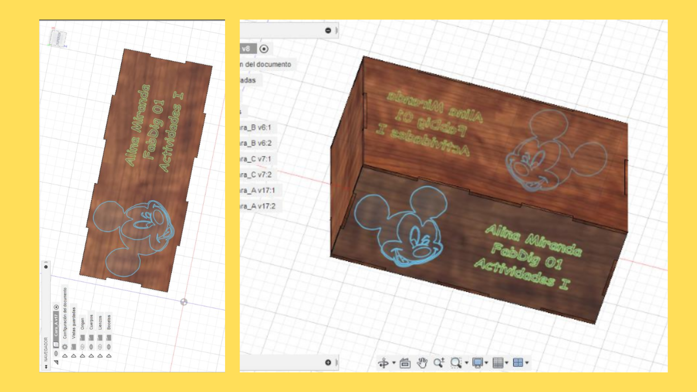Select Cara_C v7:2 component in browser
Viewport: 697px width, 392px height.
click(x=255, y=175)
